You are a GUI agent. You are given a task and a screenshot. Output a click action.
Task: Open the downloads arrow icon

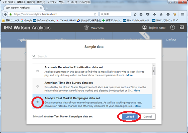point(155,14)
